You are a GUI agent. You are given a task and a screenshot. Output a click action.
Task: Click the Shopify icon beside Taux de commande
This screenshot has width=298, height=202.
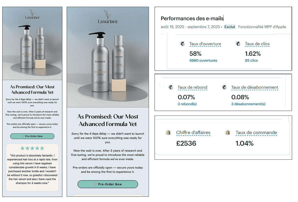(x=228, y=132)
